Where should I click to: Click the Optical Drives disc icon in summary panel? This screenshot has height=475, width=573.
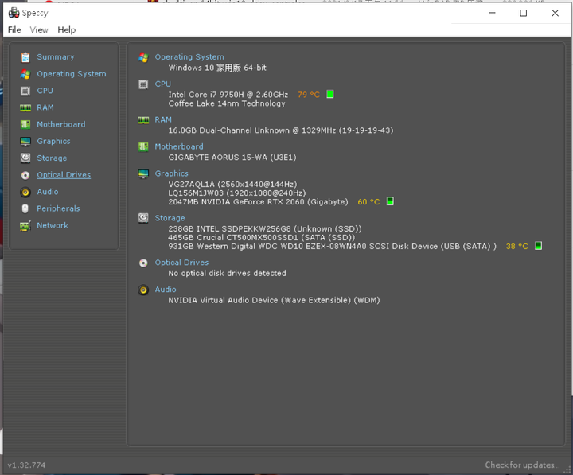pos(143,263)
